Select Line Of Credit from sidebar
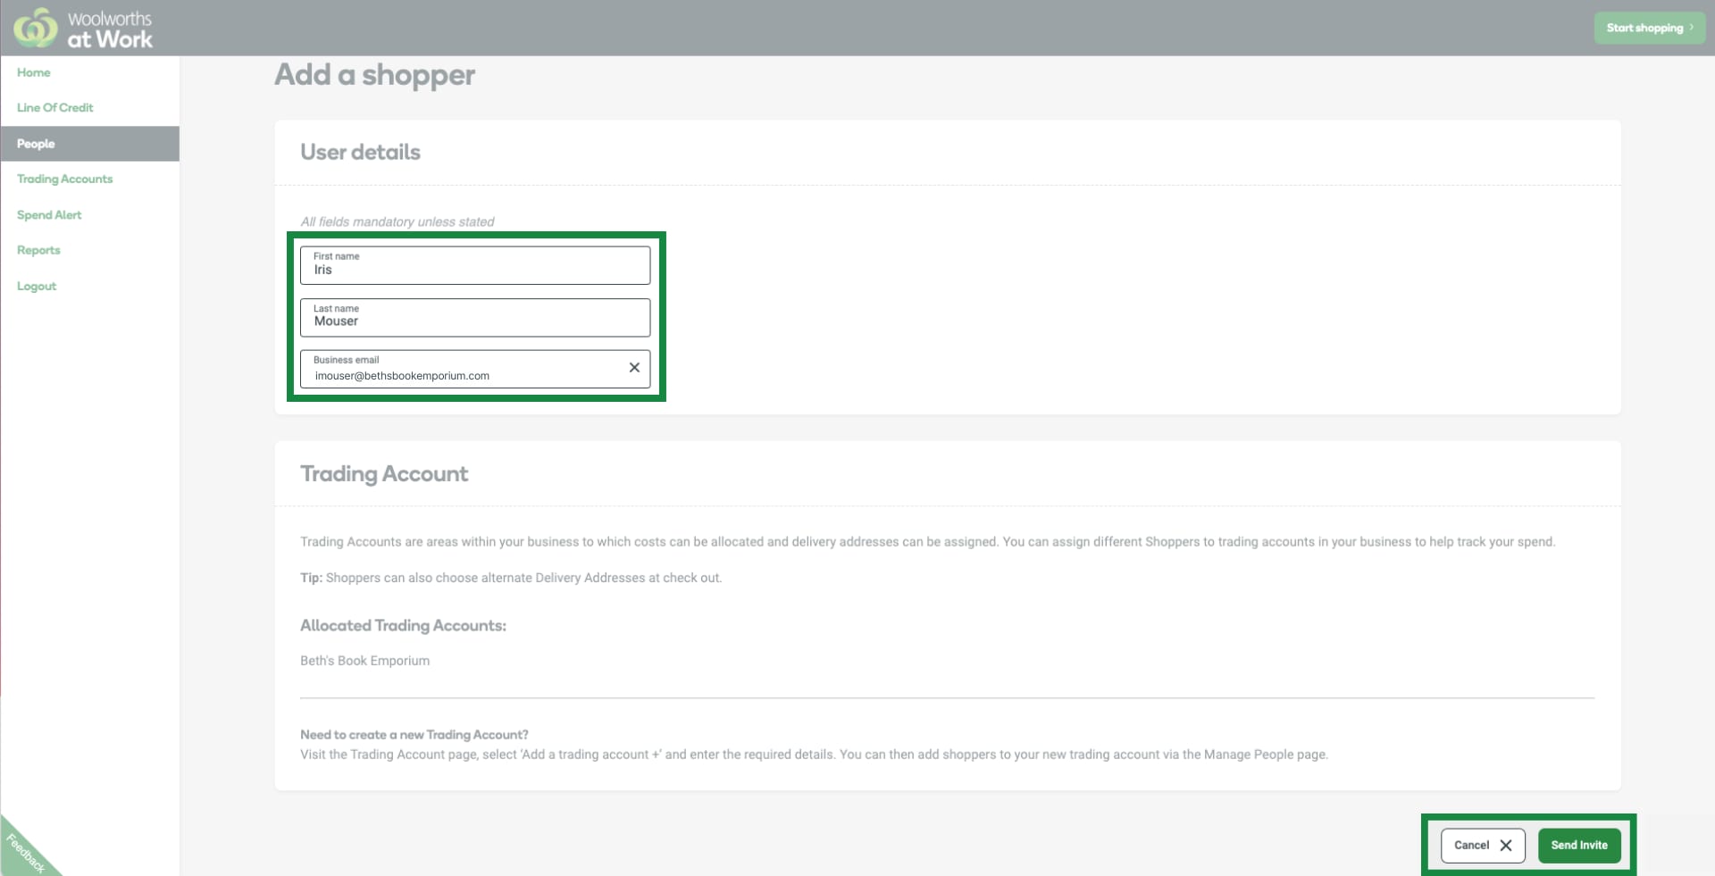 click(55, 107)
